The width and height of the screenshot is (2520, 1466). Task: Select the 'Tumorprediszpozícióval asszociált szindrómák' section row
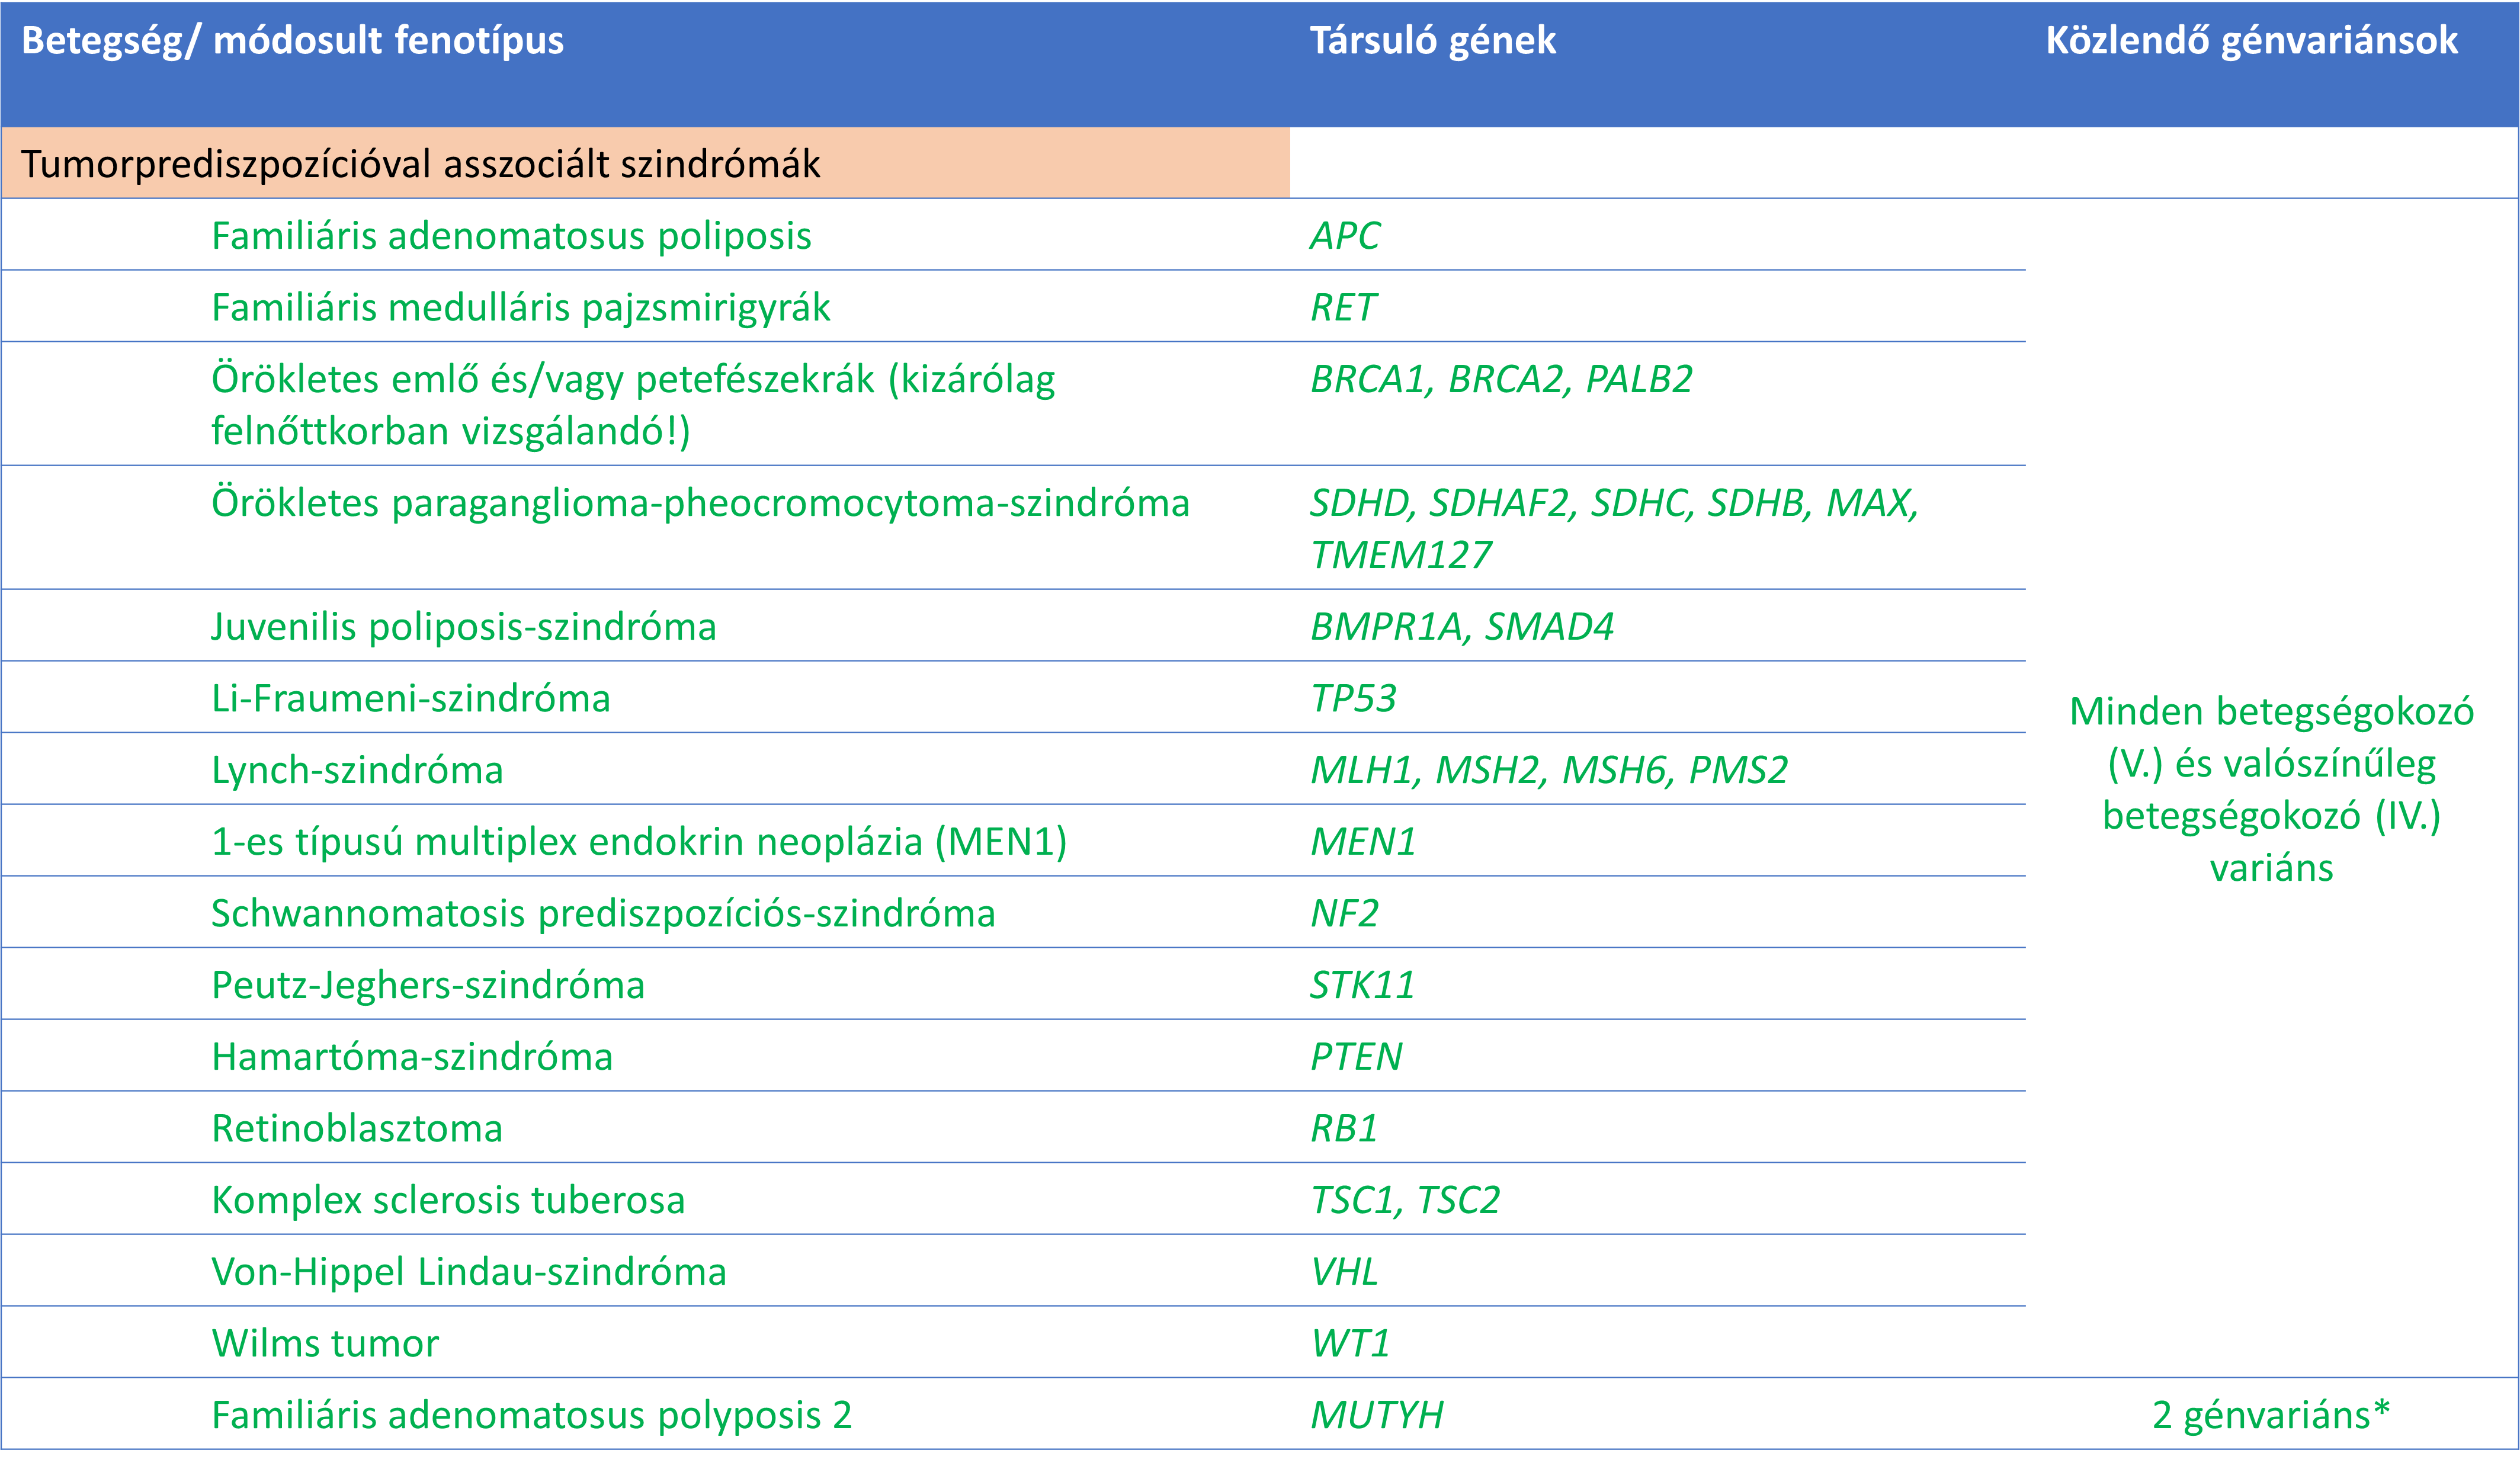420,164
